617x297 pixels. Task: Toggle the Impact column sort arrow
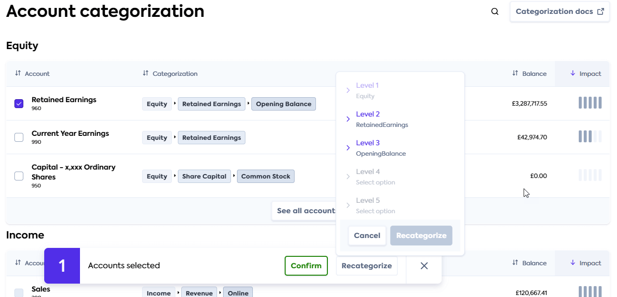[x=573, y=73]
